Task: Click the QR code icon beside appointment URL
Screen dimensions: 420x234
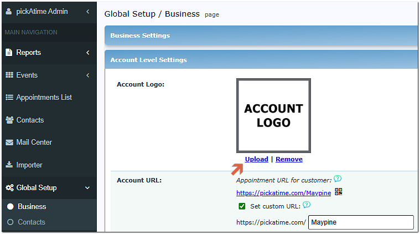Action: pos(339,192)
